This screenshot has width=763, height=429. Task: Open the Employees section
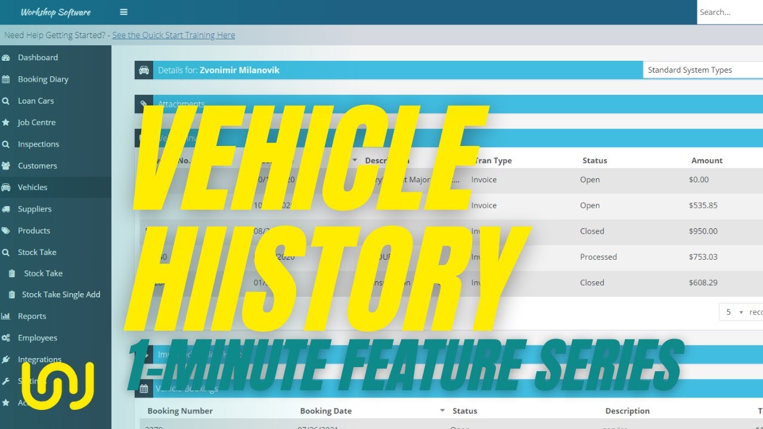(38, 338)
